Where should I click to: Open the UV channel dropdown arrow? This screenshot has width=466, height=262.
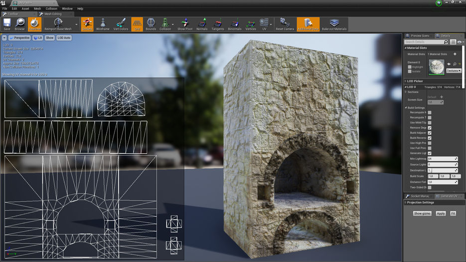pos(271,25)
